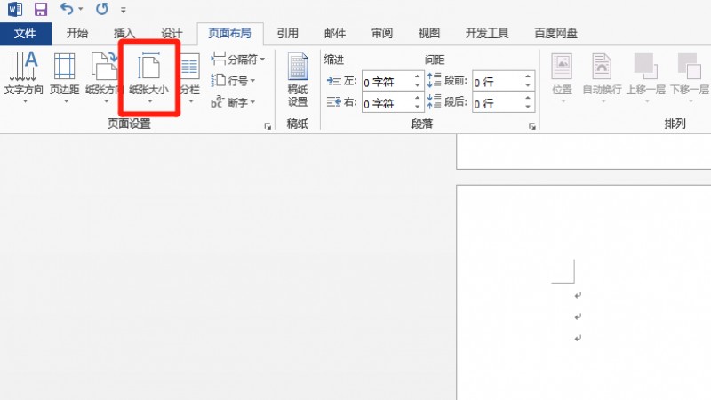The width and height of the screenshot is (711, 400).
Task: Open the 百度网盘 tab
Action: click(x=556, y=33)
